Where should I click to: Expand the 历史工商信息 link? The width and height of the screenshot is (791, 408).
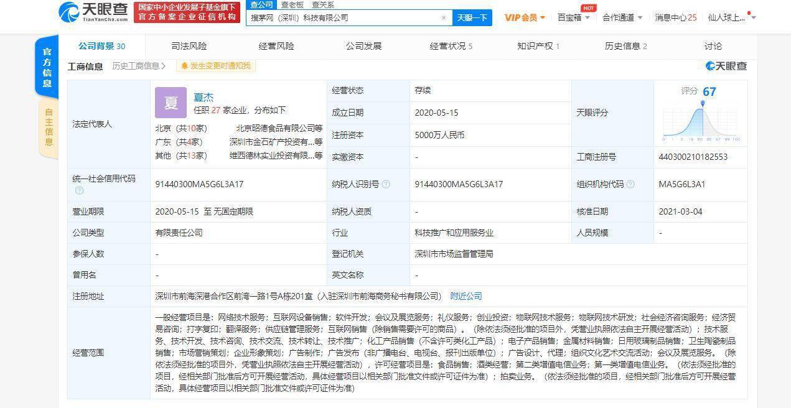coord(139,66)
